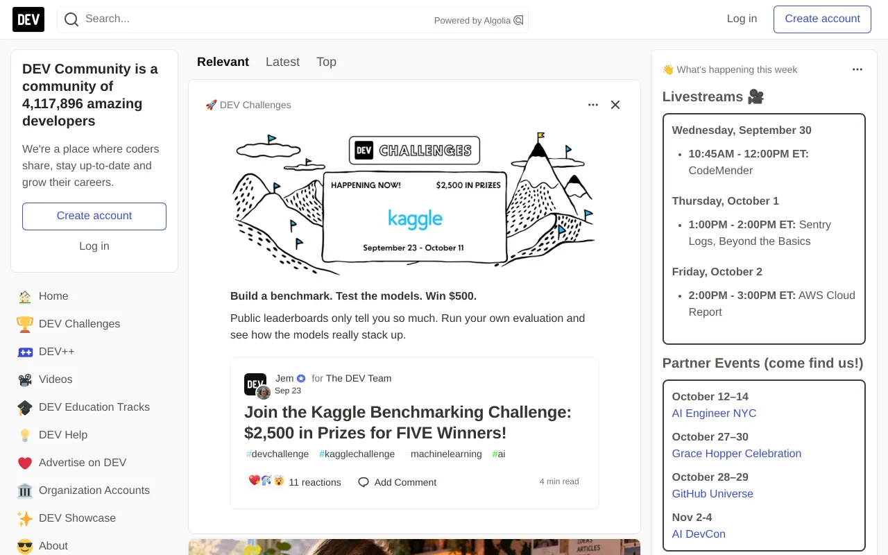The image size is (888, 555).
Task: Click the search magnifier icon
Action: (x=71, y=19)
